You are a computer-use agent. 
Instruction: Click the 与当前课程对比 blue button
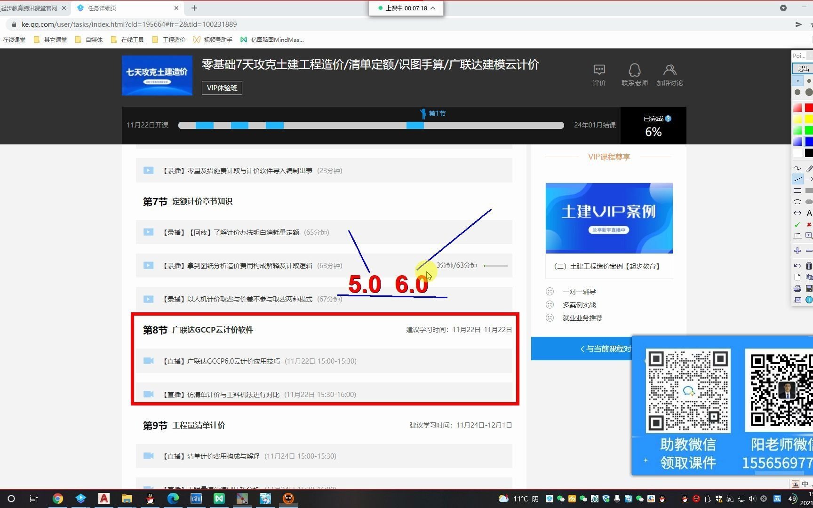click(582, 349)
